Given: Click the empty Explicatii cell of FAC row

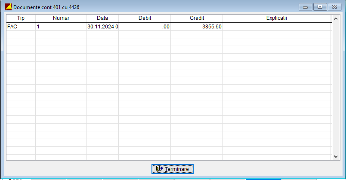Looking at the screenshot, I should [x=276, y=26].
